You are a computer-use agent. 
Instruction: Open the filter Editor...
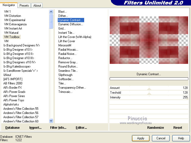pos(81,128)
